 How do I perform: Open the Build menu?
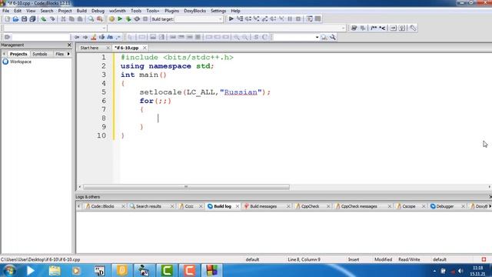click(x=81, y=11)
